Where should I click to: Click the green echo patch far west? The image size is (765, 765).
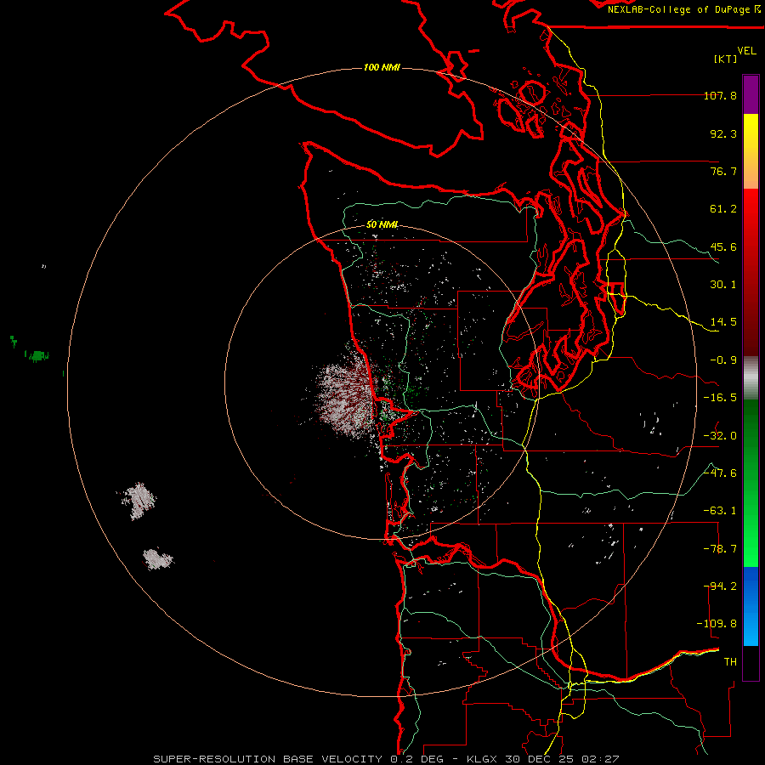coord(37,356)
